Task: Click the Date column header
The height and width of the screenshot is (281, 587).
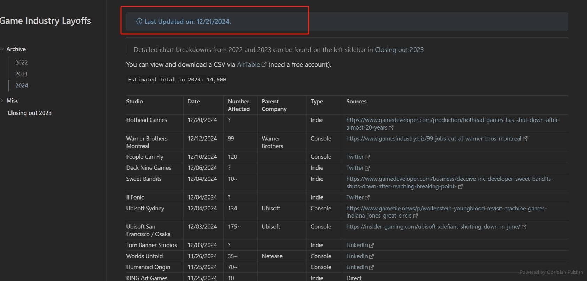Action: (194, 101)
